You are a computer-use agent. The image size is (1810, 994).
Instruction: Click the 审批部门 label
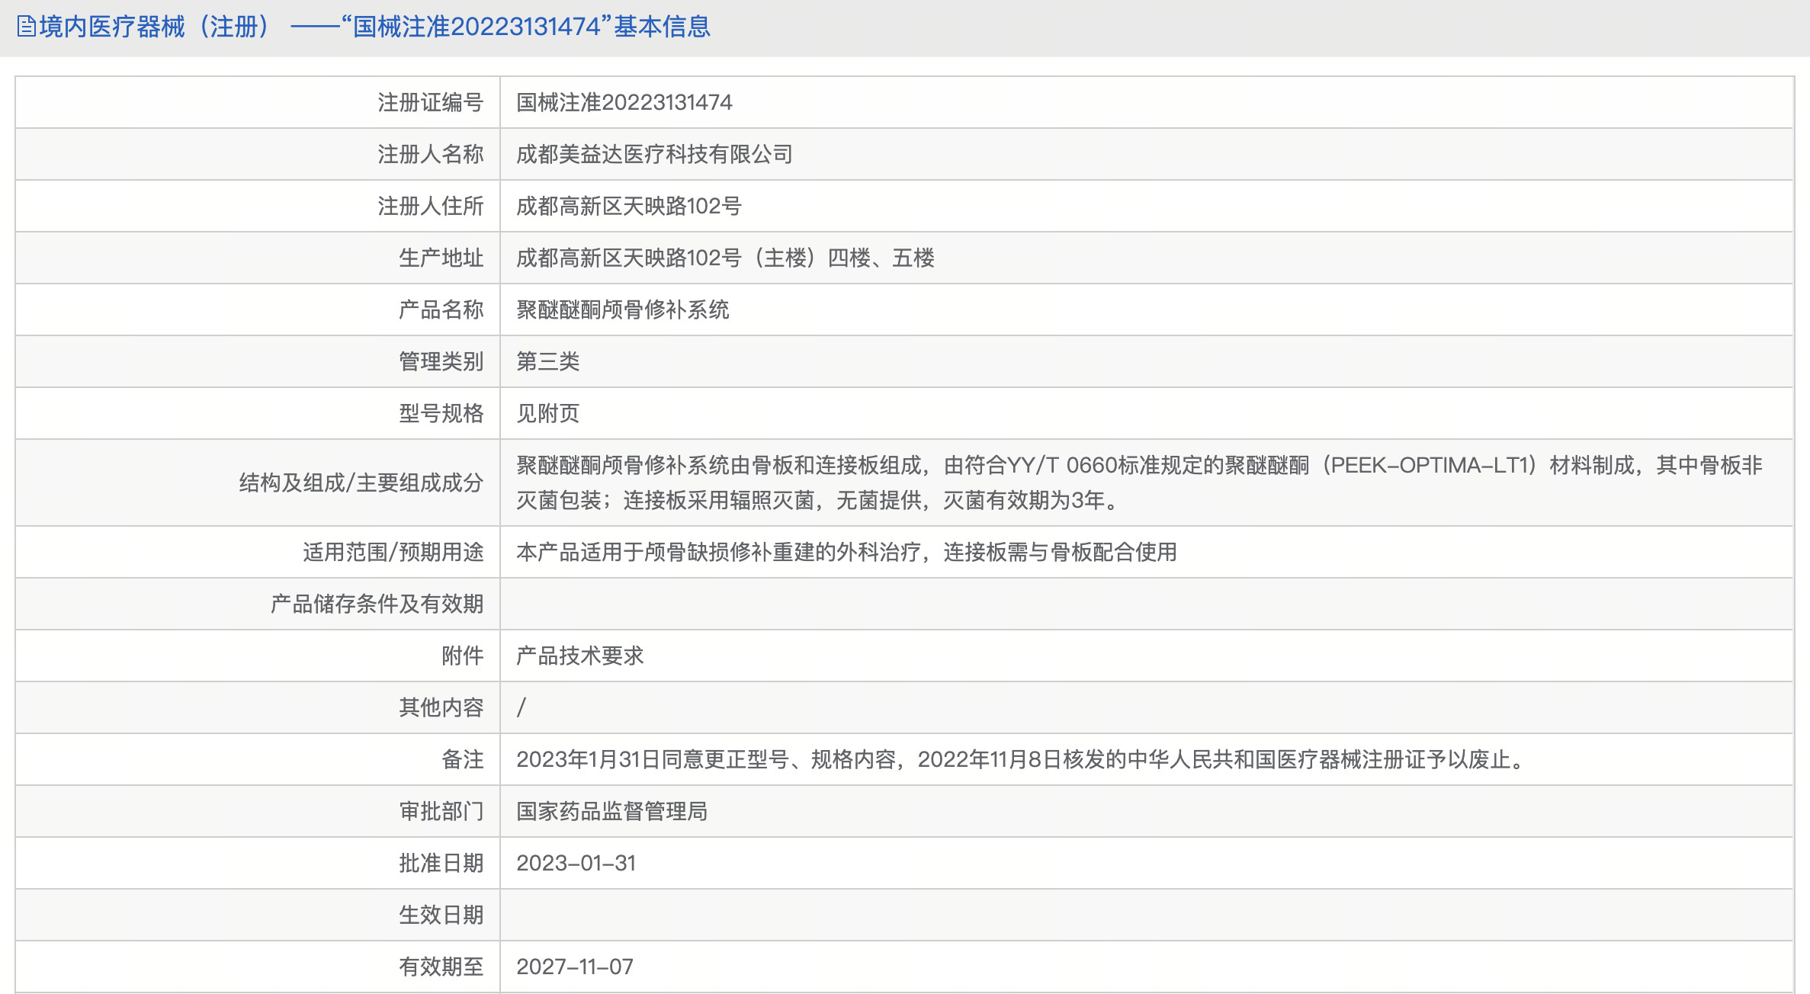pos(441,811)
